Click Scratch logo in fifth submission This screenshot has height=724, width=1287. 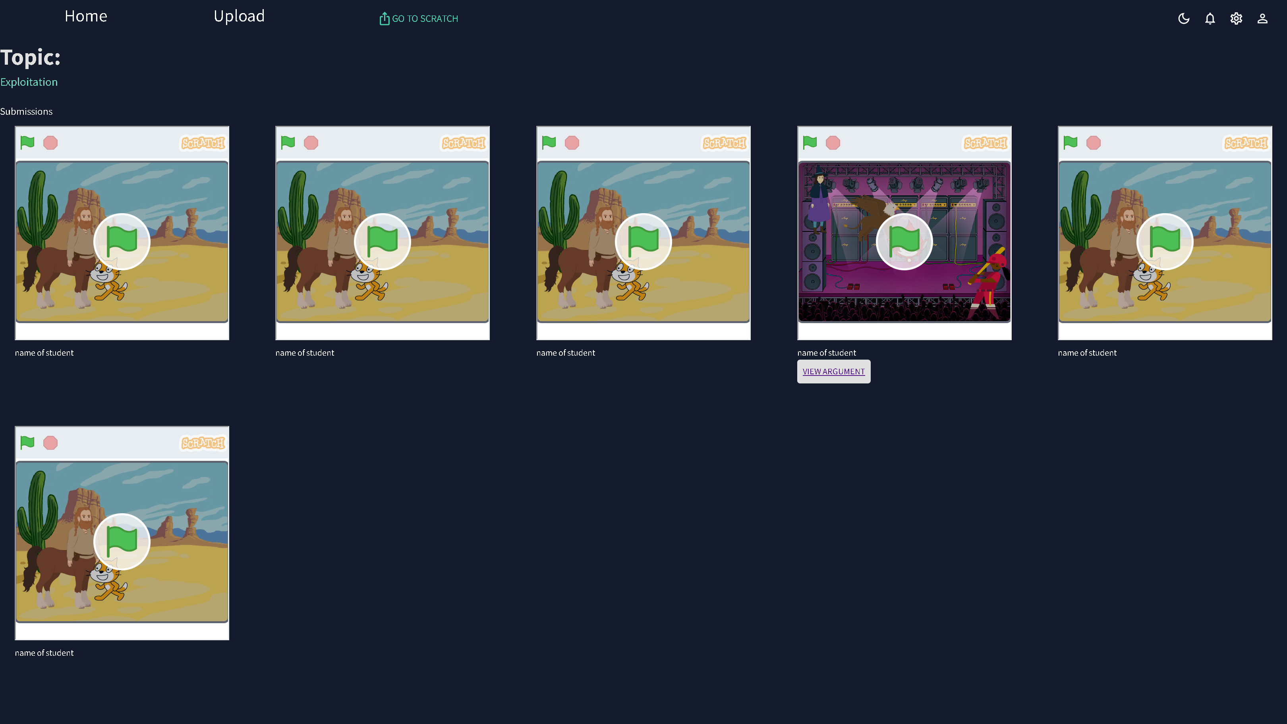pos(1246,143)
